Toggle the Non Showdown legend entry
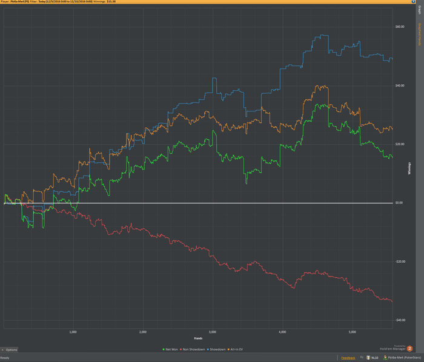This screenshot has height=362, width=424. 192,349
